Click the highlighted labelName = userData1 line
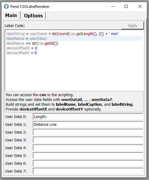Image resolution: width=149 pixels, height=180 pixels. coord(74,38)
